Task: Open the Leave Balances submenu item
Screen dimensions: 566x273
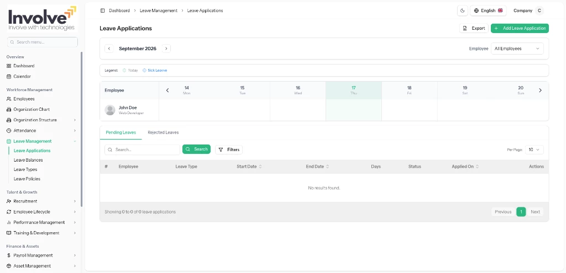Action: [28, 160]
